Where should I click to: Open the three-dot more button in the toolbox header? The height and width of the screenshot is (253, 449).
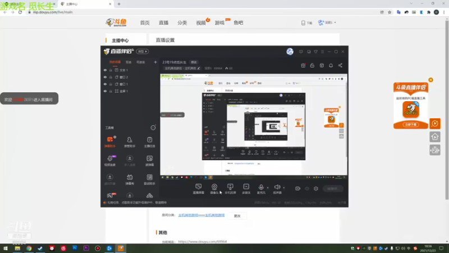coord(153,128)
